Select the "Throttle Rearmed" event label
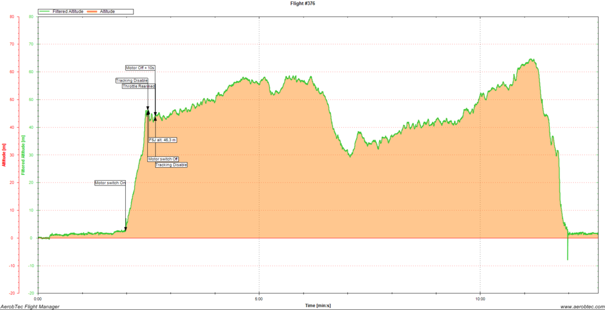 point(138,86)
